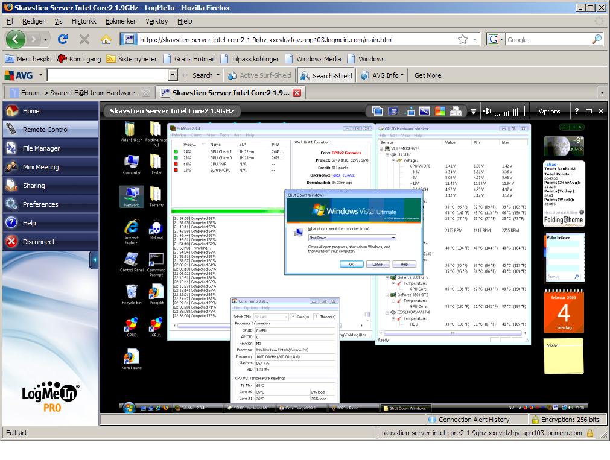Viewport: 610px width, 460px height.
Task: Click OK in Shut Down Windows dialog
Action: (351, 265)
